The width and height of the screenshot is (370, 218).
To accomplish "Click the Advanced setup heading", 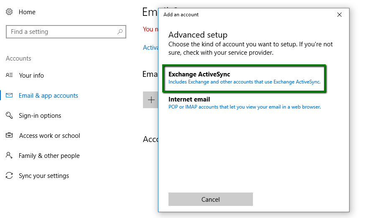I will [x=198, y=35].
